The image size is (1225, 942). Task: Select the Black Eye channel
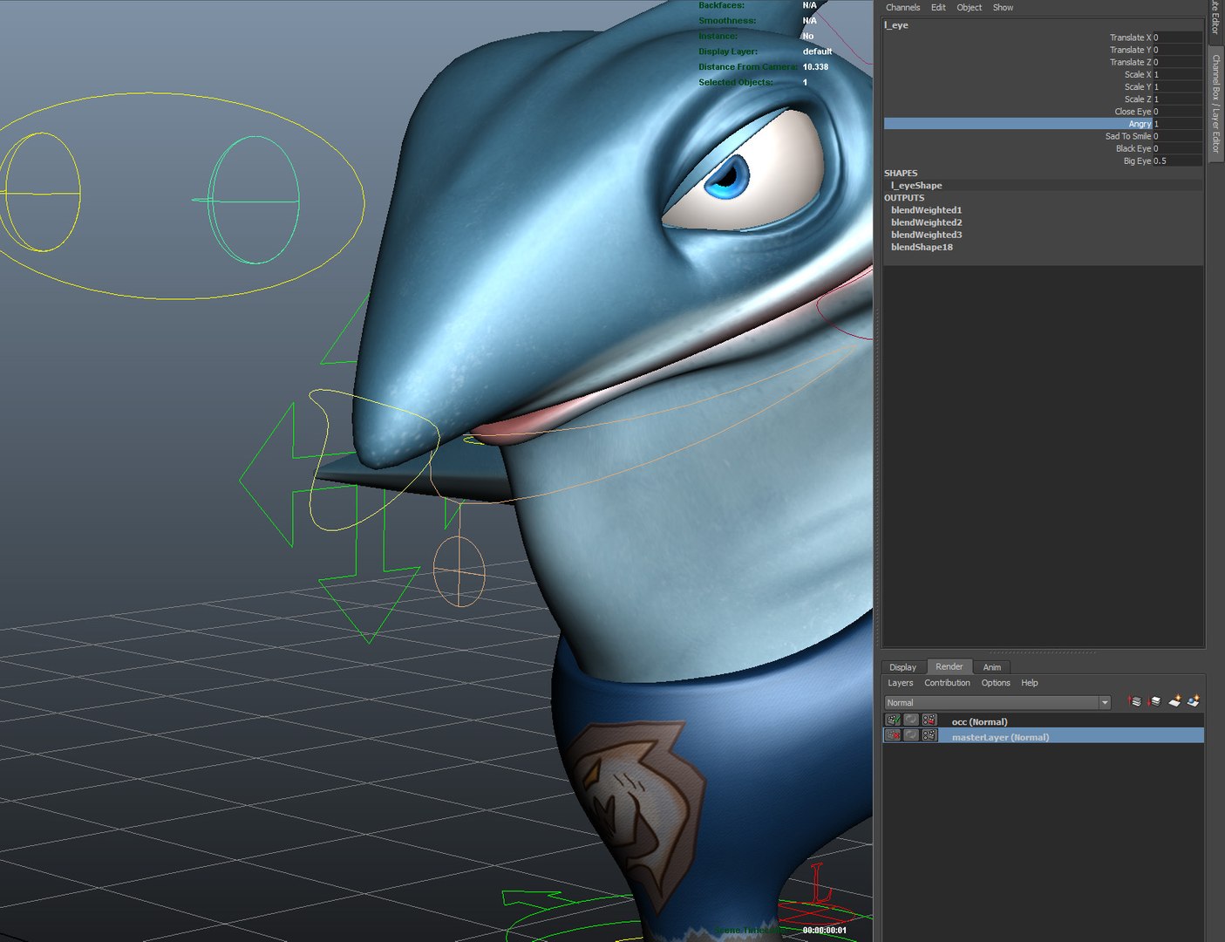1133,148
